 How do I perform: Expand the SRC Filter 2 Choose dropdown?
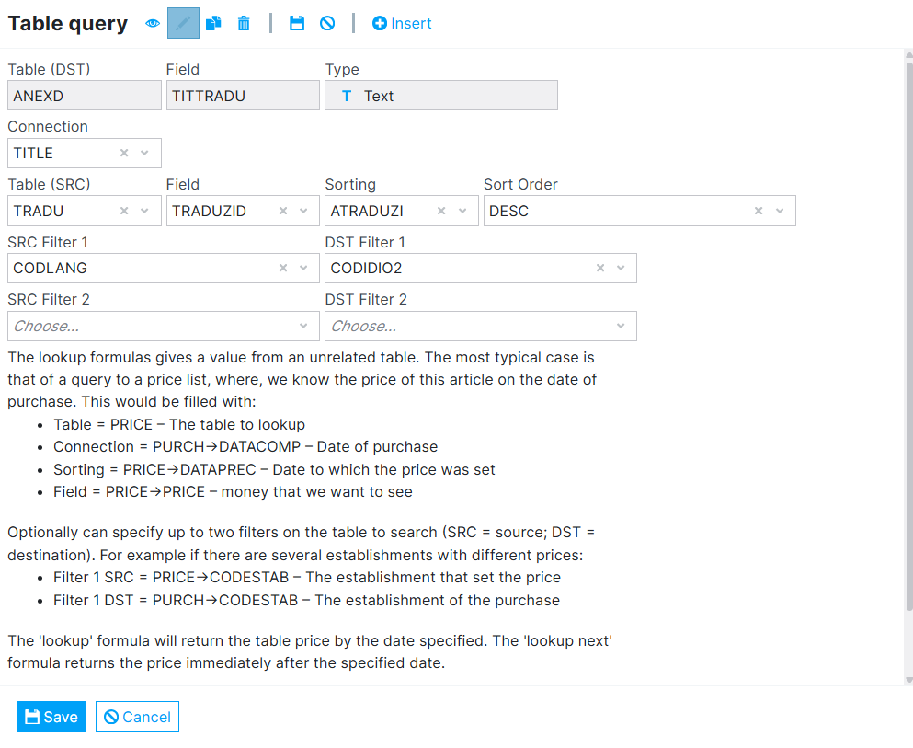point(303,326)
